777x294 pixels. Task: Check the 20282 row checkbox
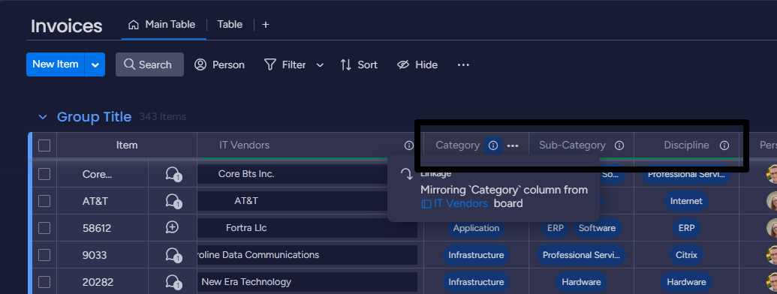click(x=44, y=282)
